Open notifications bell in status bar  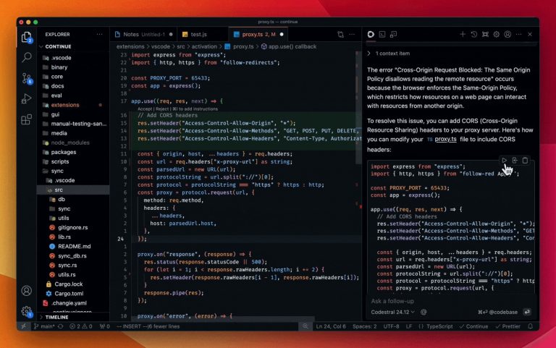coord(531,326)
